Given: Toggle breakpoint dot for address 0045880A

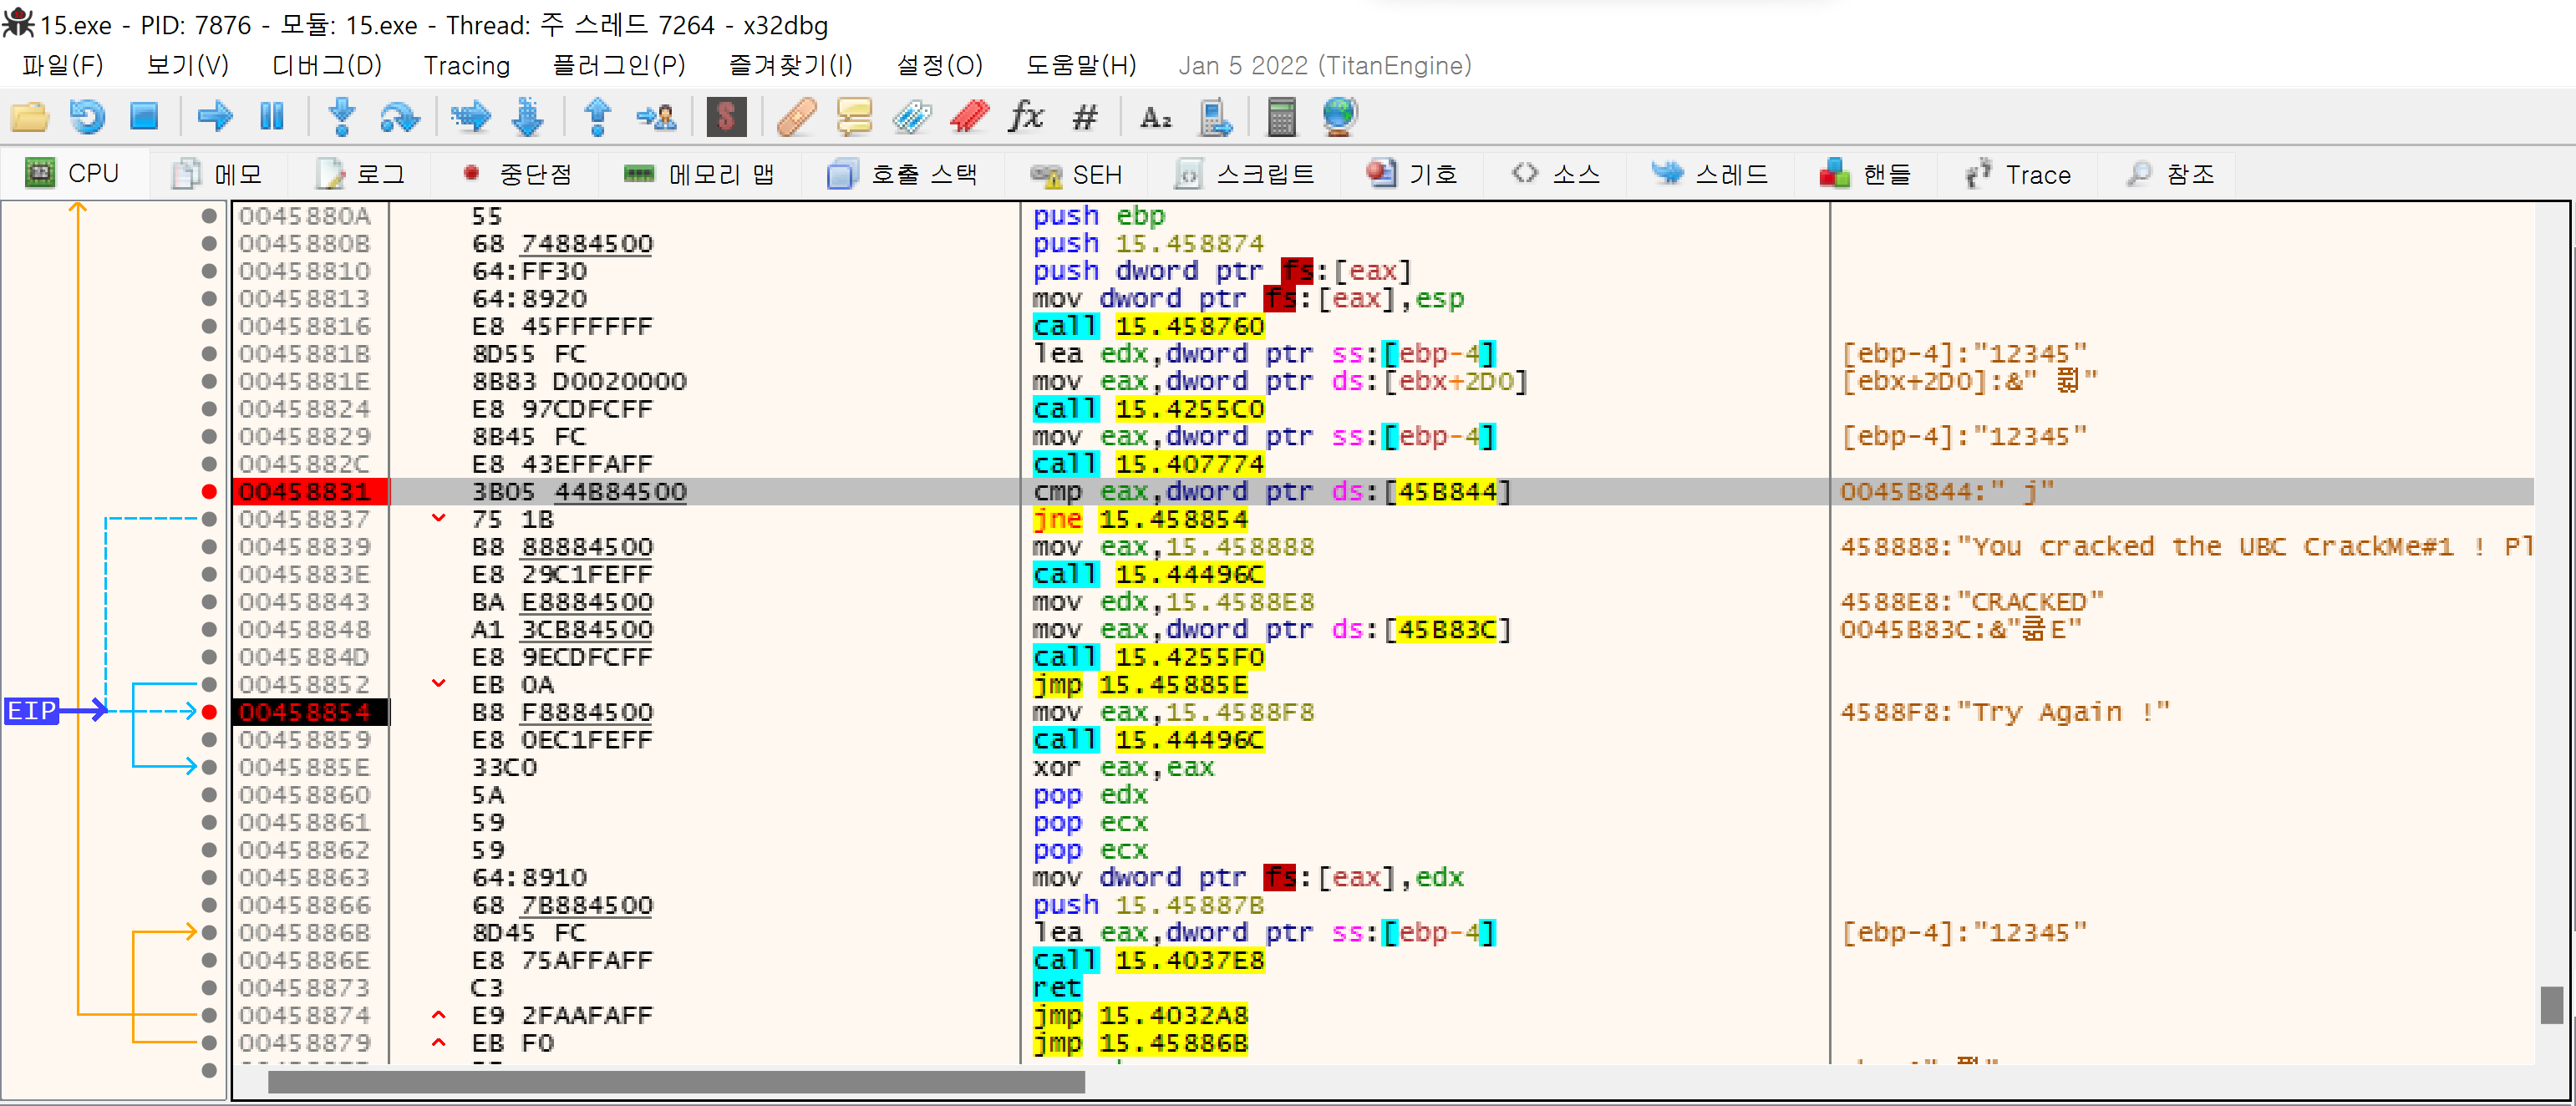Looking at the screenshot, I should click(209, 216).
